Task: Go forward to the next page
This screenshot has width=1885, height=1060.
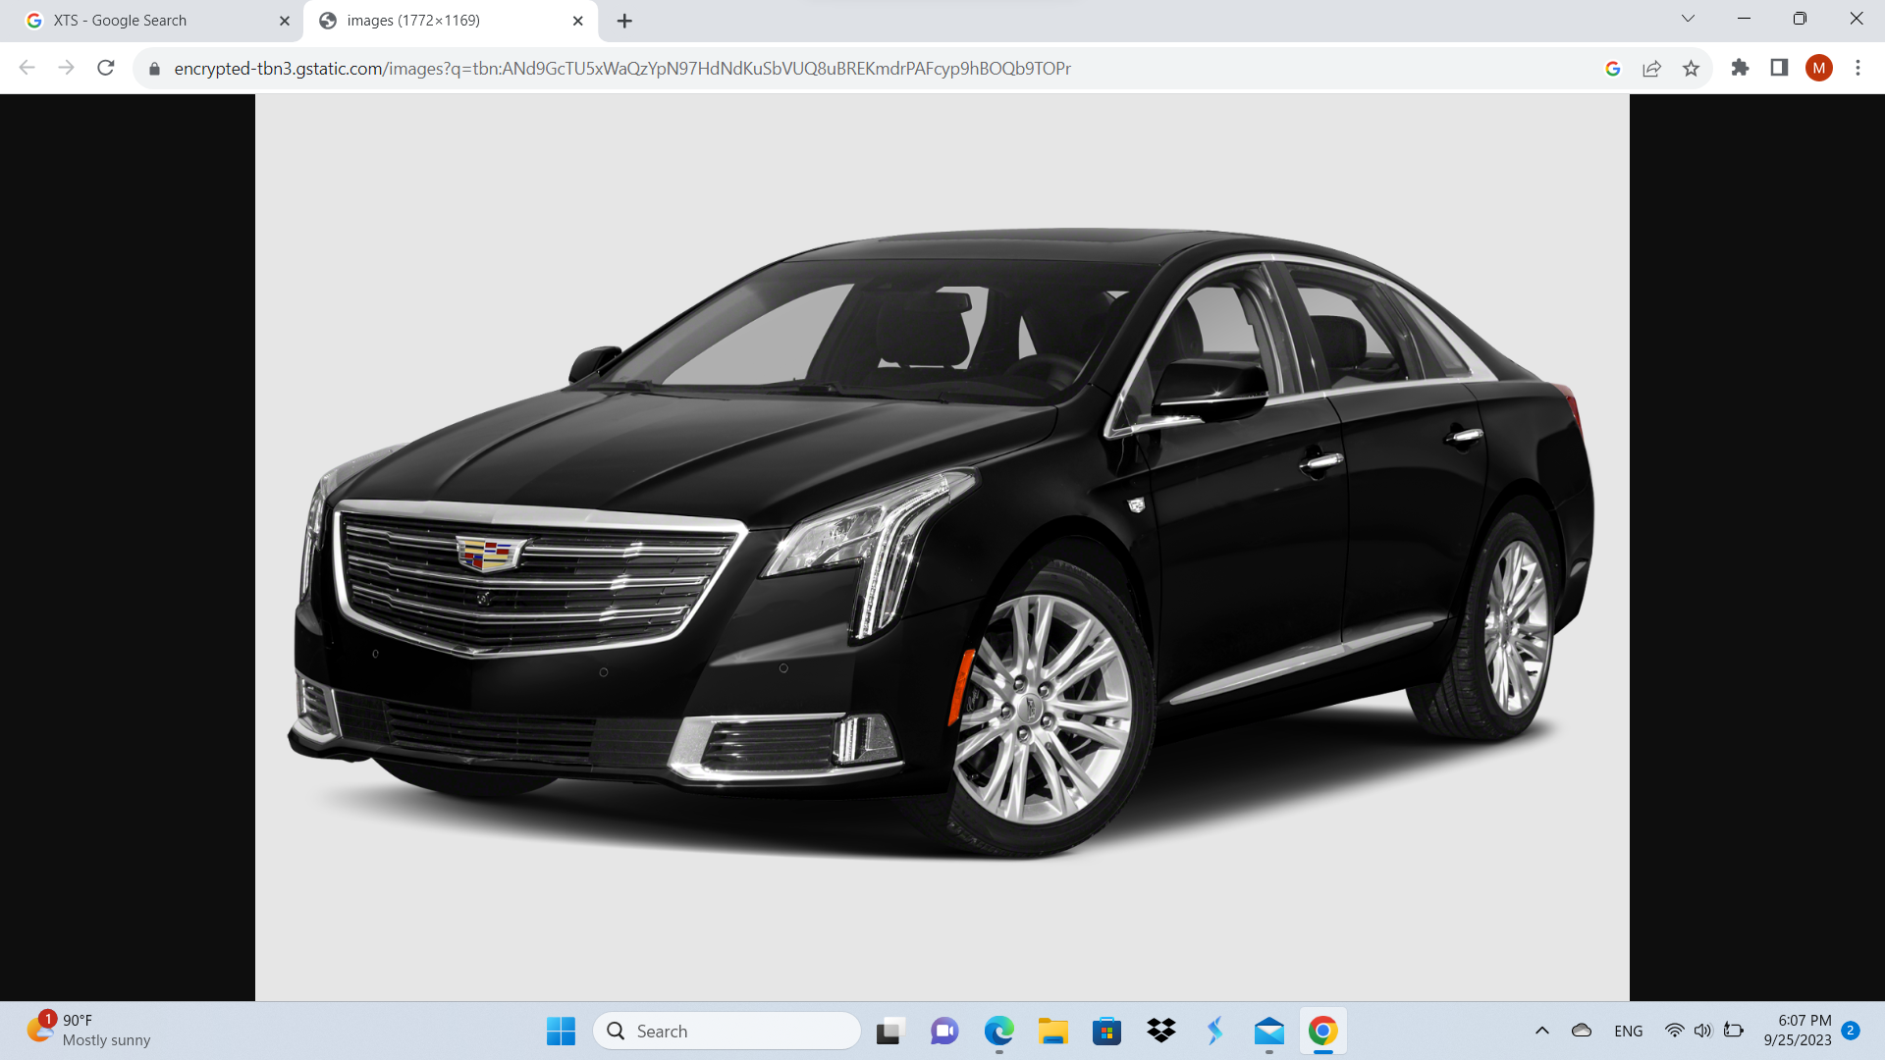Action: coord(66,68)
